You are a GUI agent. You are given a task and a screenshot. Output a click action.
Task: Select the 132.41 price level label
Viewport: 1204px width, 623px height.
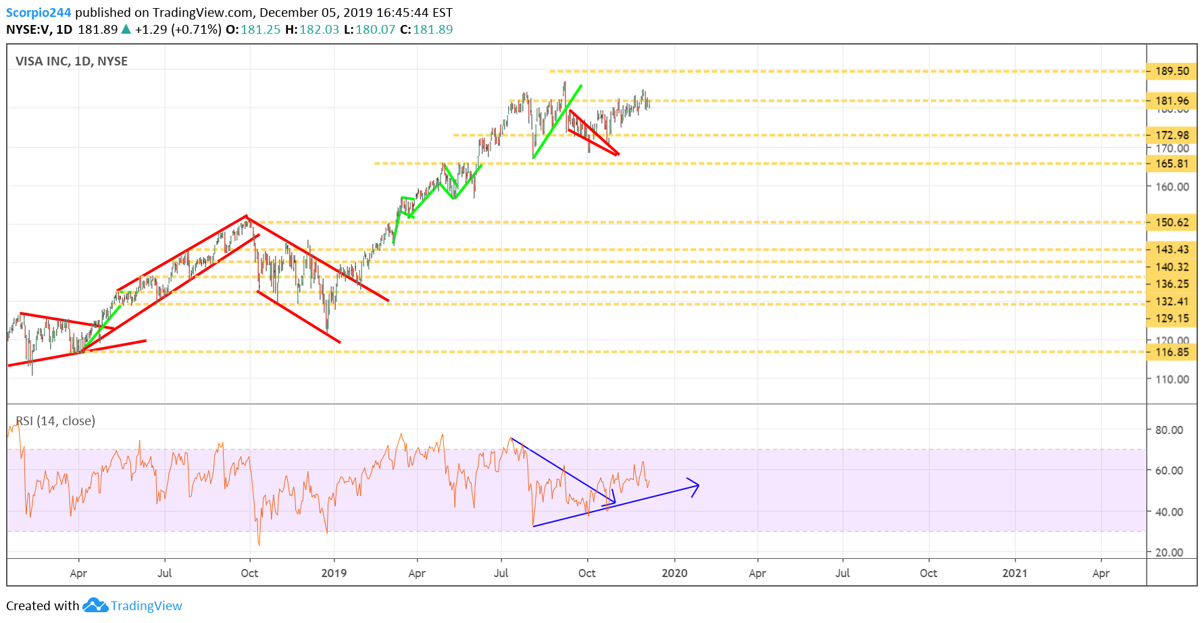tap(1172, 301)
